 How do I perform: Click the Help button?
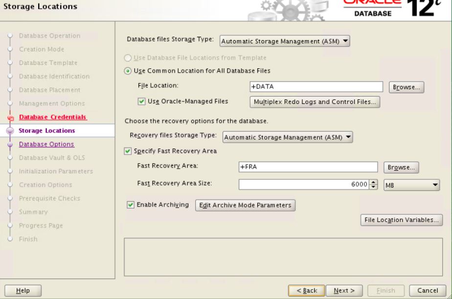click(23, 291)
